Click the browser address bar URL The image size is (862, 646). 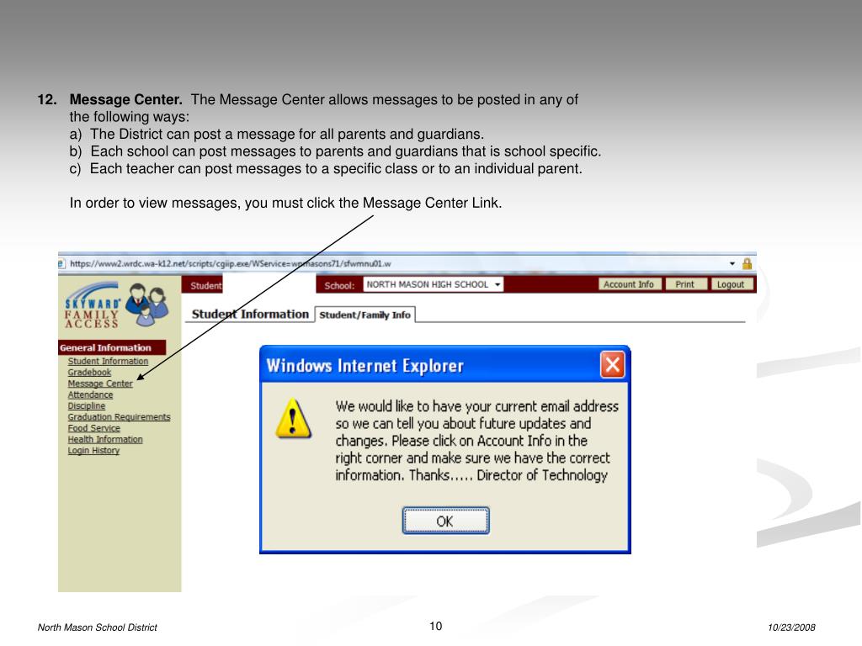pos(231,263)
